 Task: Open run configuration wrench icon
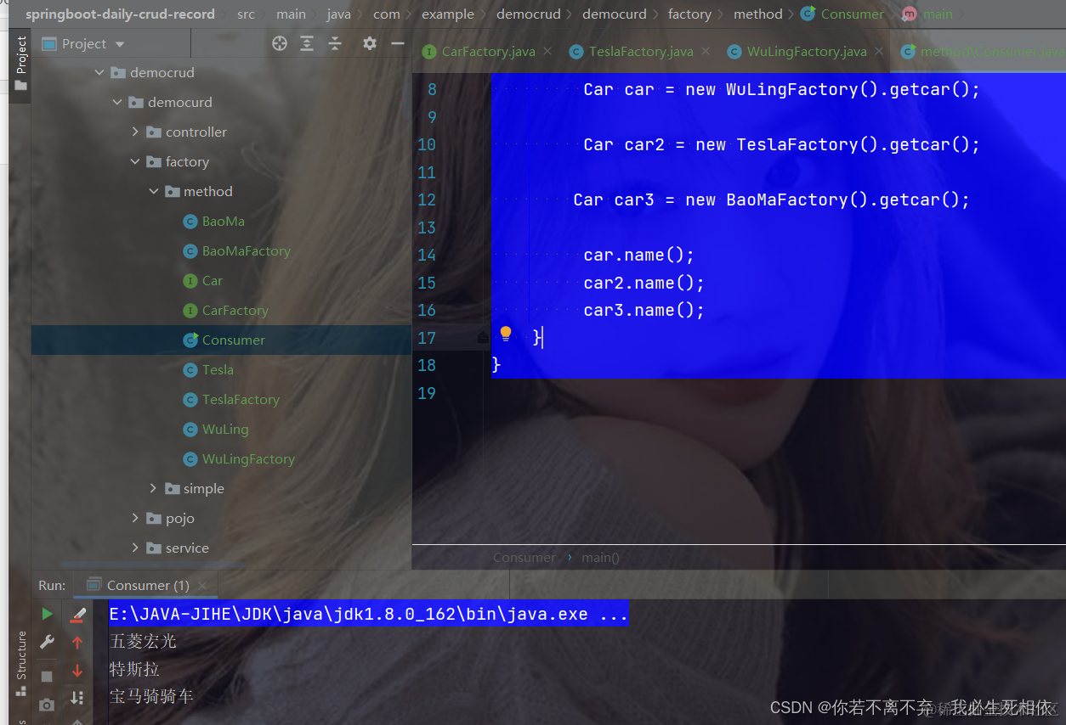(x=47, y=643)
